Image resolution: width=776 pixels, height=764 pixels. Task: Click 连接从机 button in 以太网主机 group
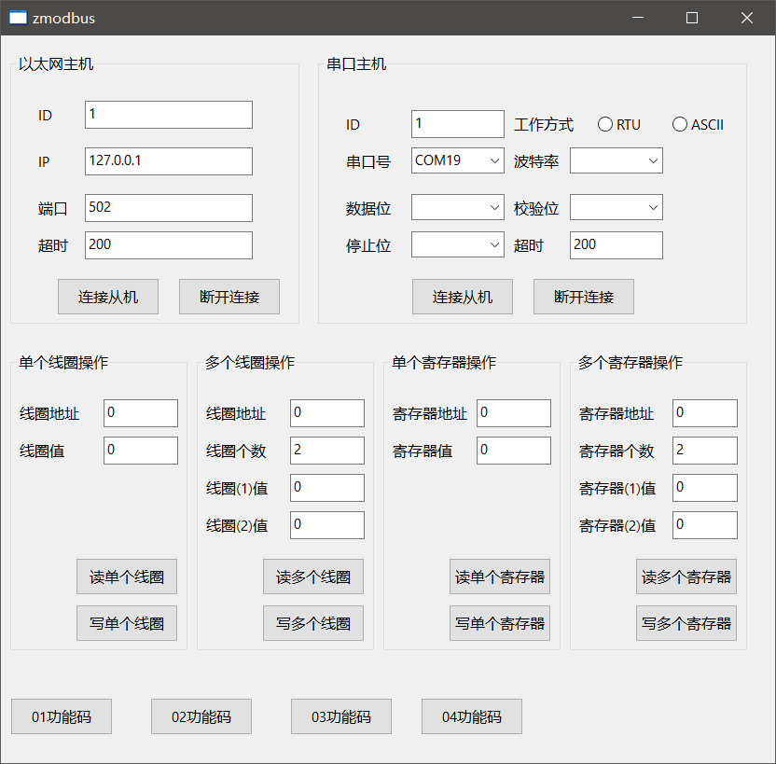(108, 297)
